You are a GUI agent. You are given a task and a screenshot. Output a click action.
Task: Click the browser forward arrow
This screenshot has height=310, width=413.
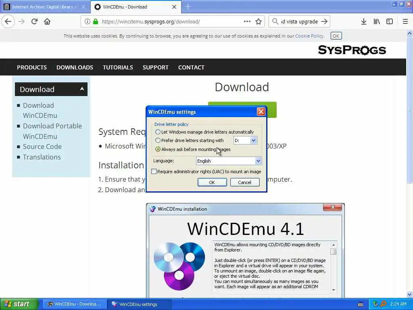(22, 21)
